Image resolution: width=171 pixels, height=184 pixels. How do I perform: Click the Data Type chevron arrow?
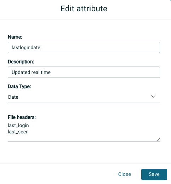pos(153,97)
